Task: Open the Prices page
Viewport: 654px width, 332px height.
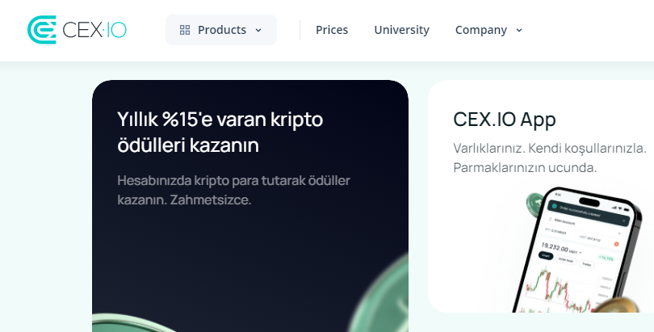Action: 332,30
